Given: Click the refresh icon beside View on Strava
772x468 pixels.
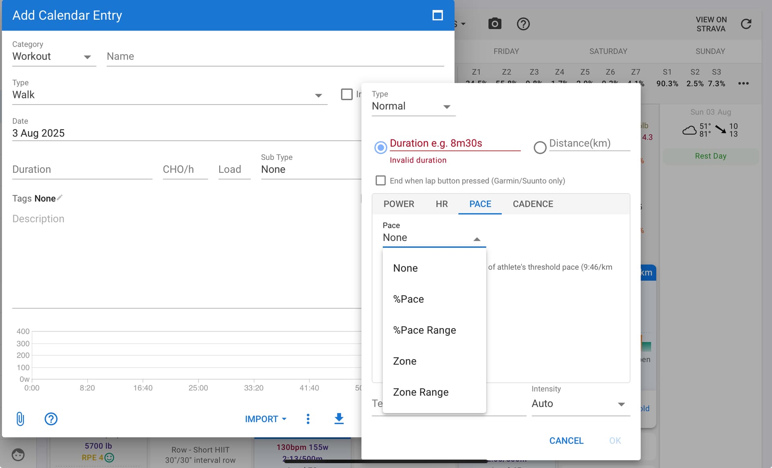Looking at the screenshot, I should tap(746, 24).
